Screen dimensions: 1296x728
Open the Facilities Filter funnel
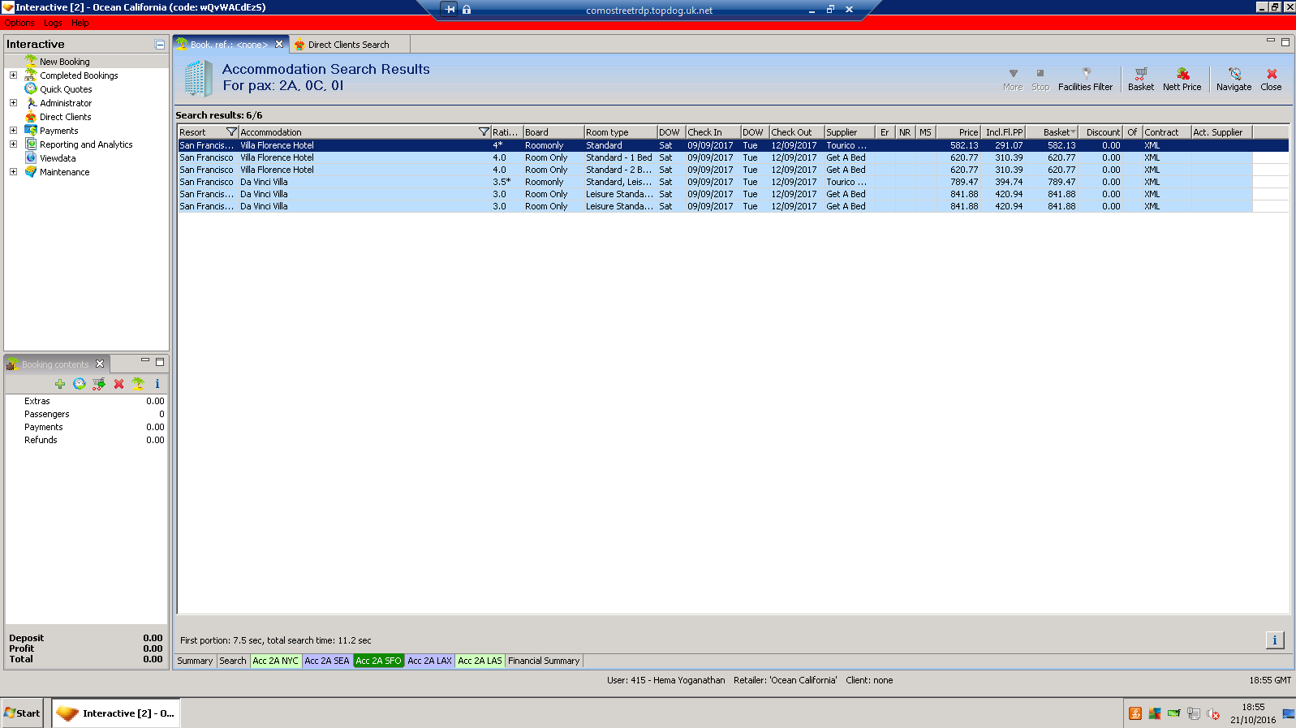click(x=1085, y=79)
